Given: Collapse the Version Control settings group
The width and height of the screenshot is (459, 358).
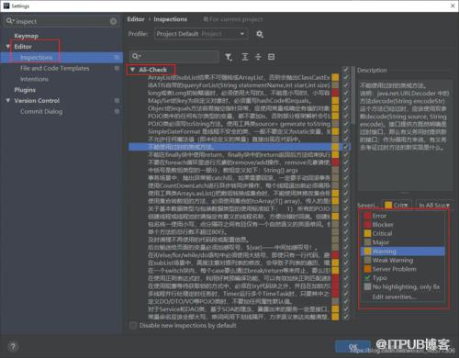Looking at the screenshot, I should [x=8, y=100].
